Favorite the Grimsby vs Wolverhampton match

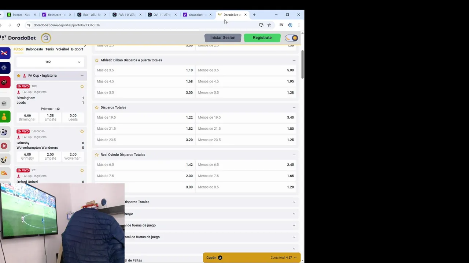coord(82,131)
